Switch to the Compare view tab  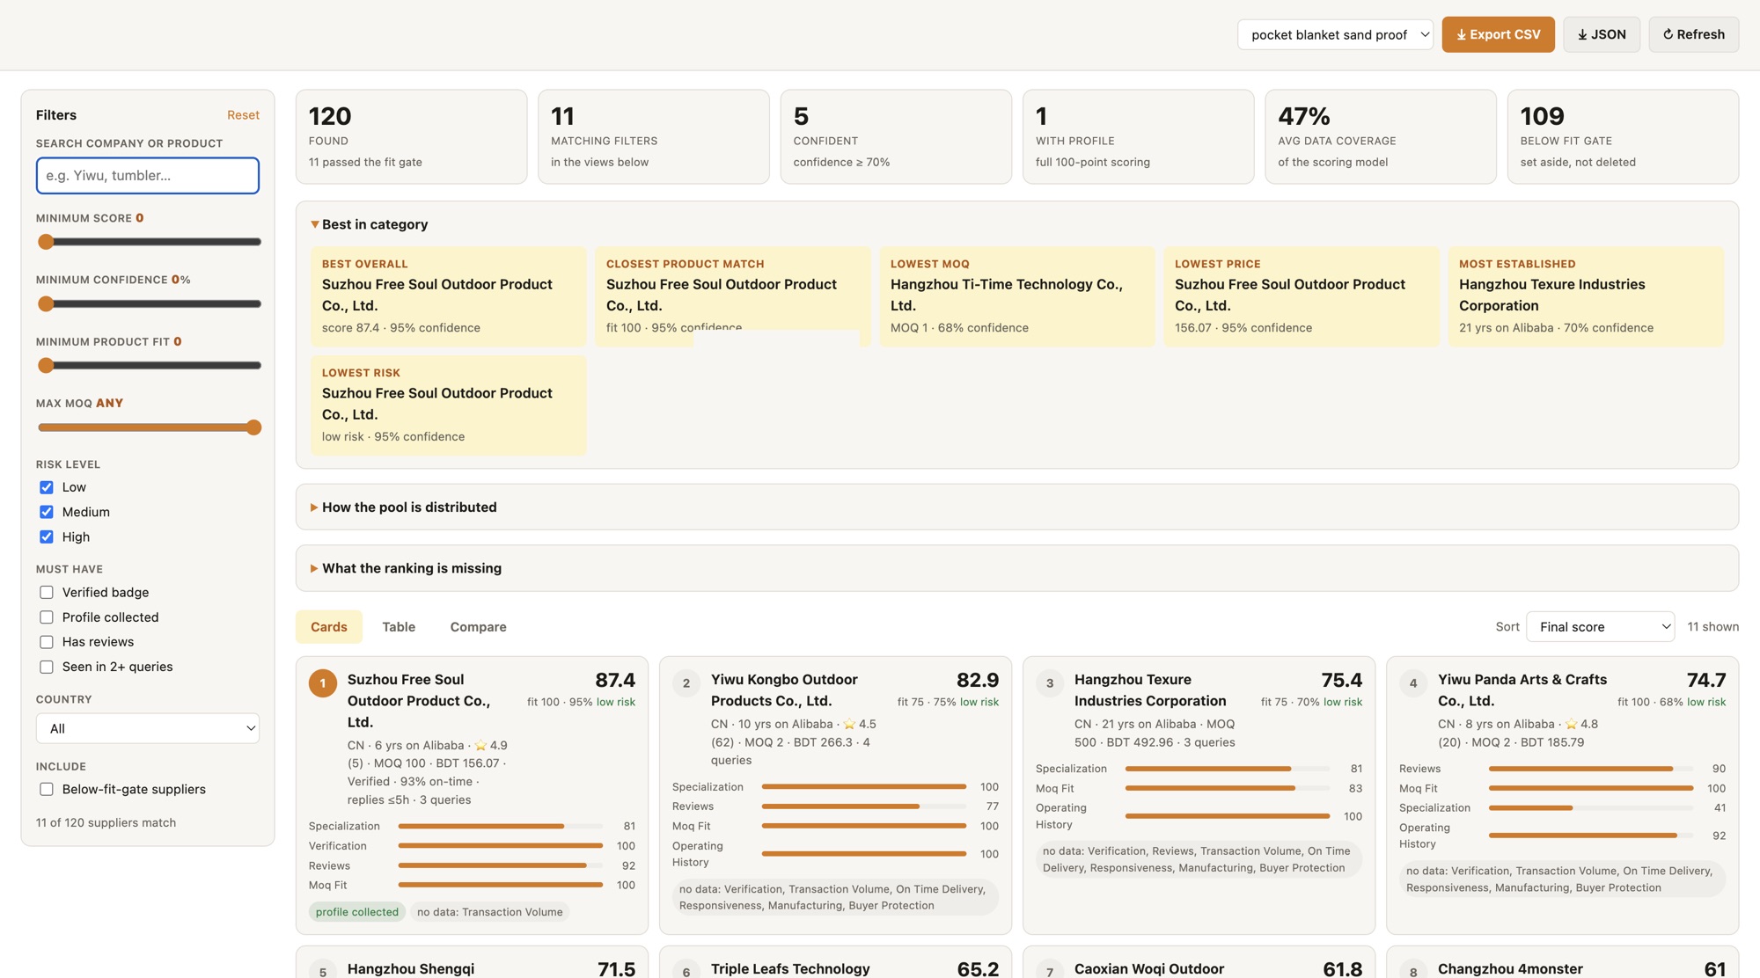(478, 627)
